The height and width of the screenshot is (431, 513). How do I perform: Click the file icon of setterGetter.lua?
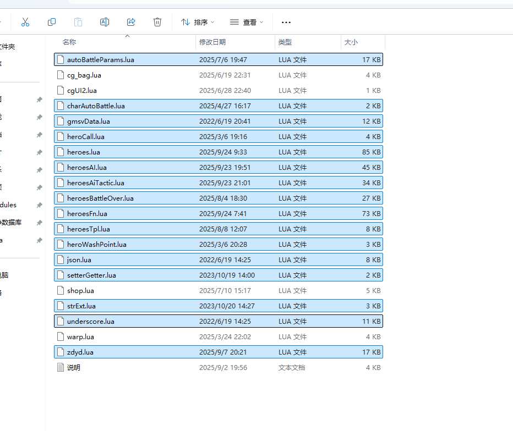tap(61, 275)
